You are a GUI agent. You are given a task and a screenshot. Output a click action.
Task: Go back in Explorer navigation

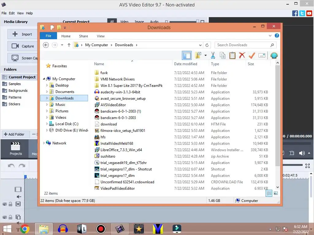(x=46, y=45)
